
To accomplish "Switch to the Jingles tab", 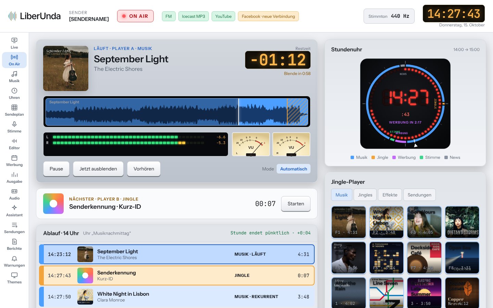I will pyautogui.click(x=365, y=195).
